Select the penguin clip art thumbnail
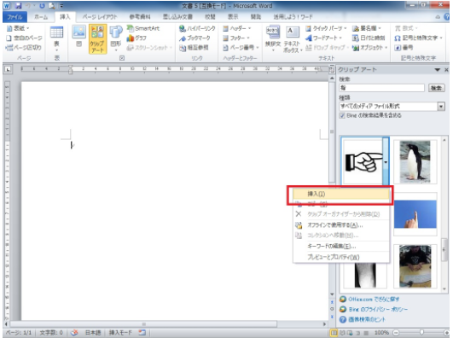This screenshot has height=338, width=453. point(415,161)
